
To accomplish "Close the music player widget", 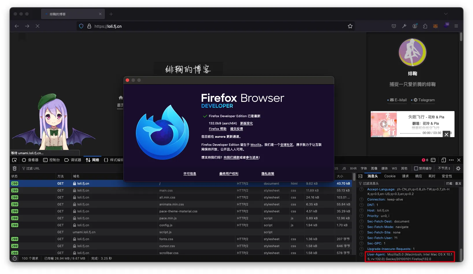I will pos(446,134).
